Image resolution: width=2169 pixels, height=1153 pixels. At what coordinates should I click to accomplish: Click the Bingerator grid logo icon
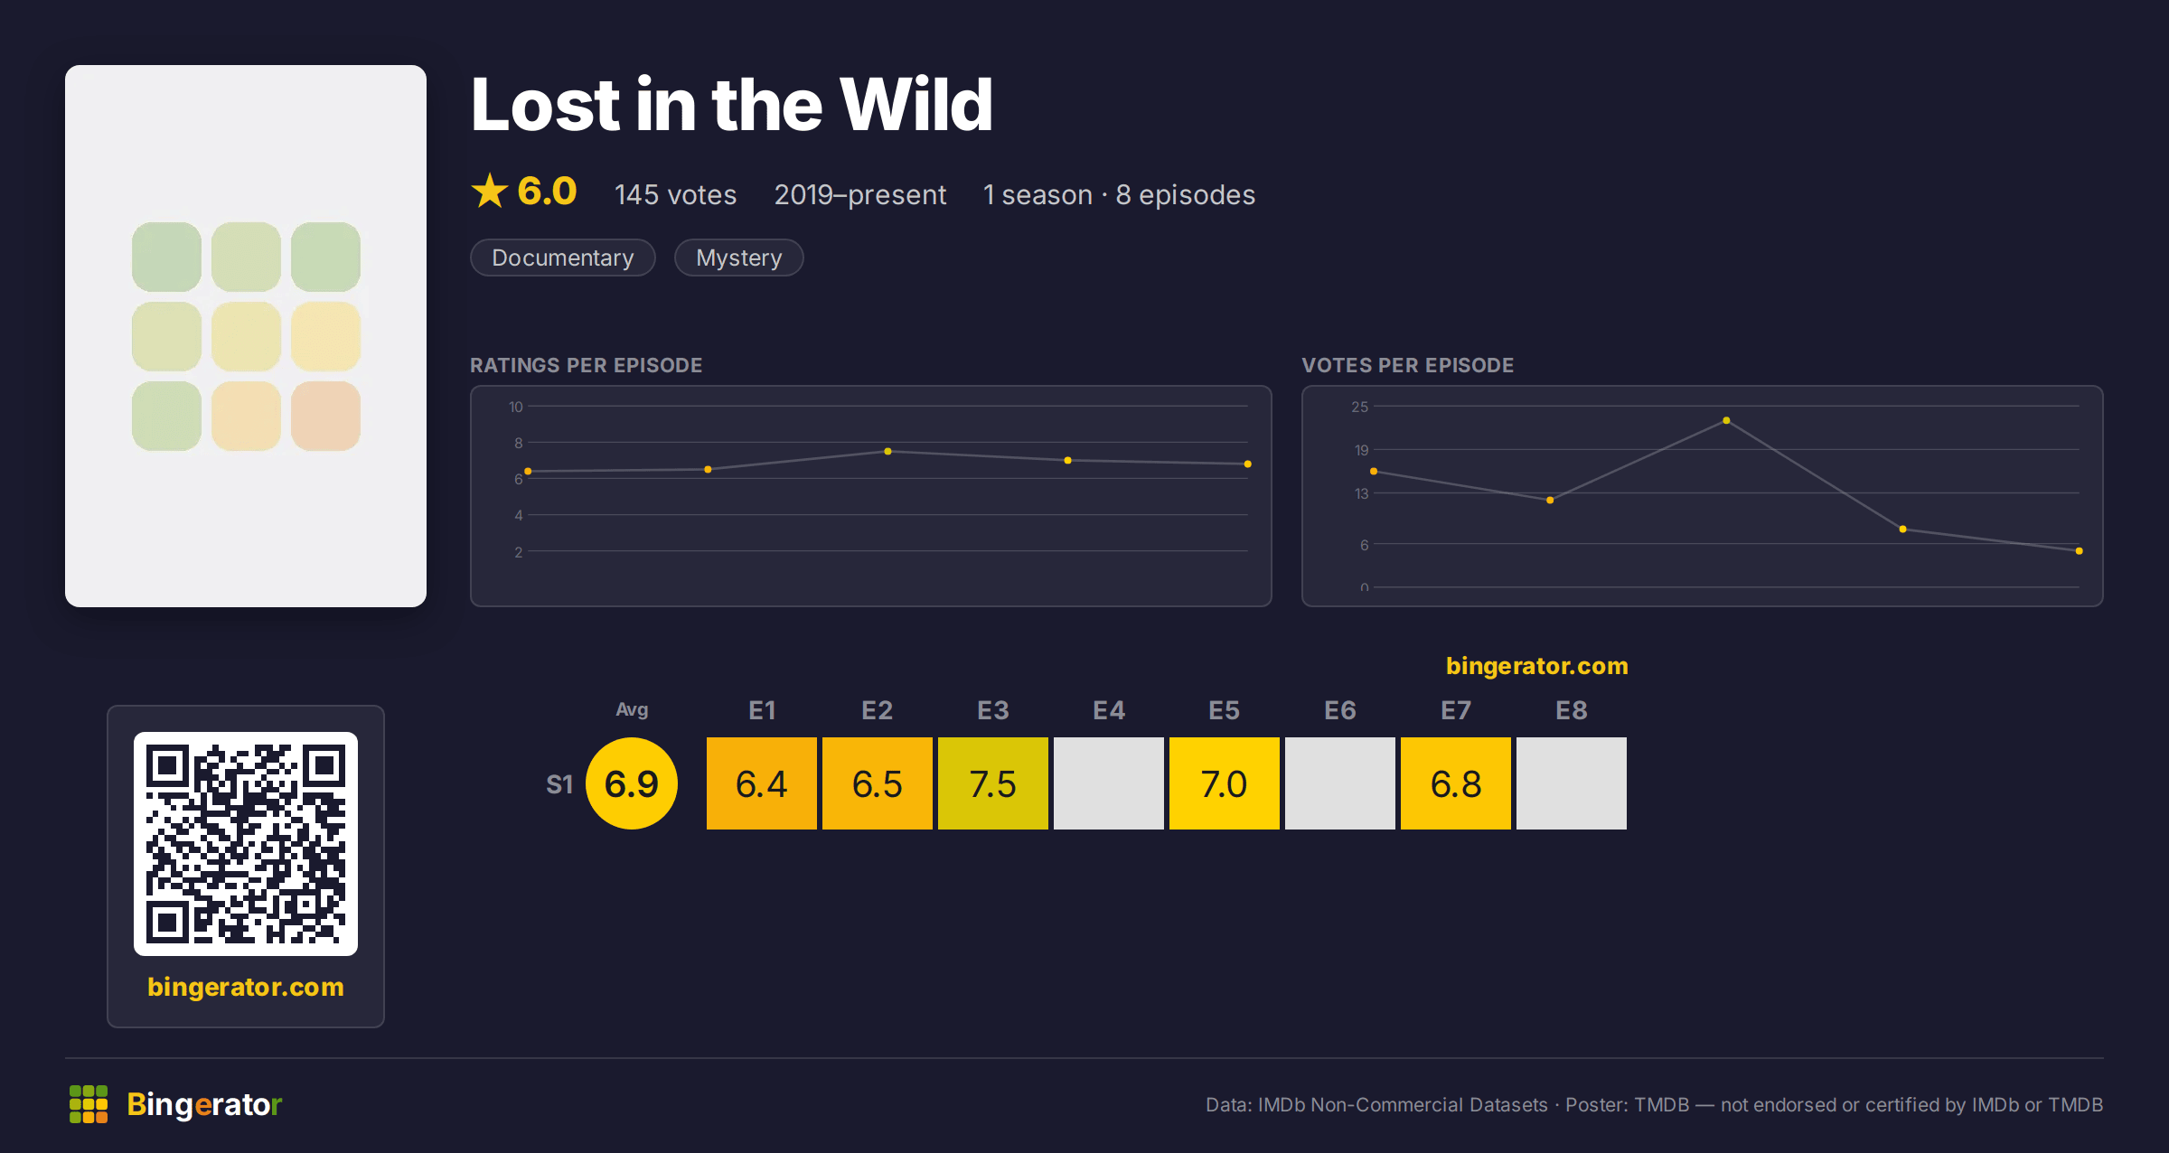pos(89,1104)
